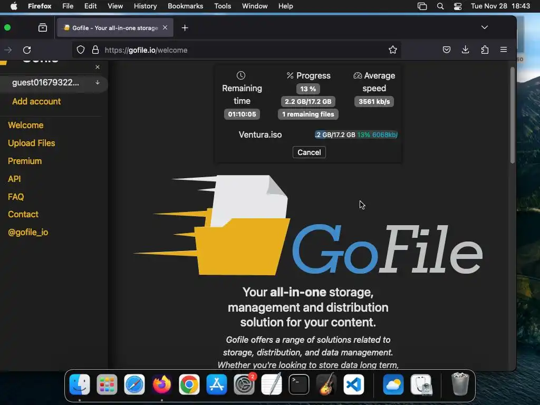Open the Apple menu
The height and width of the screenshot is (405, 540).
click(14, 6)
